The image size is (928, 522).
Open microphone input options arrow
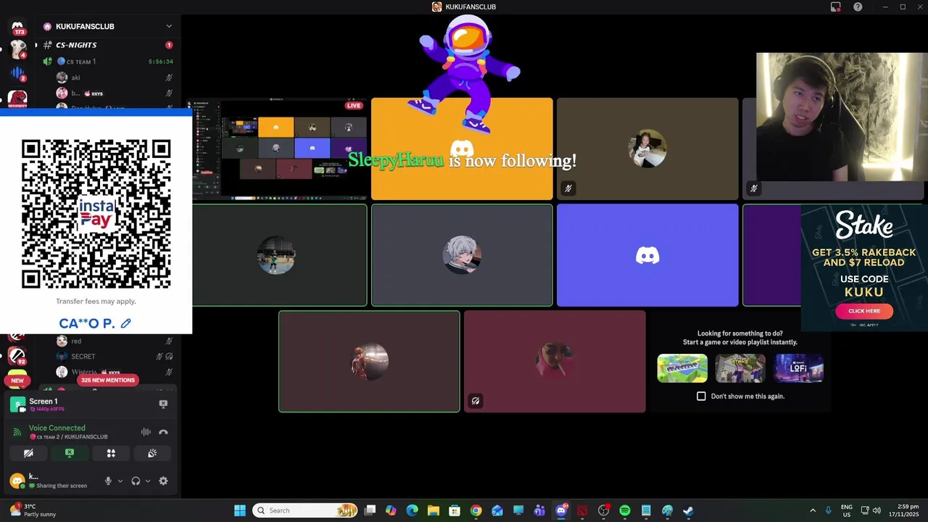(120, 481)
